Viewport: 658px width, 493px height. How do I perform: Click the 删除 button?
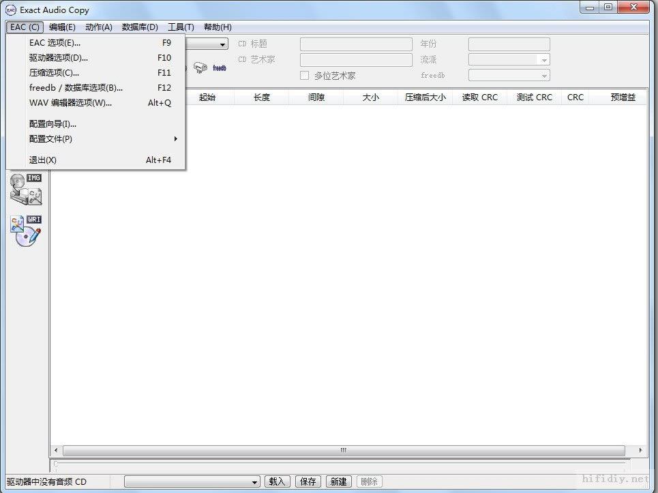coord(370,481)
